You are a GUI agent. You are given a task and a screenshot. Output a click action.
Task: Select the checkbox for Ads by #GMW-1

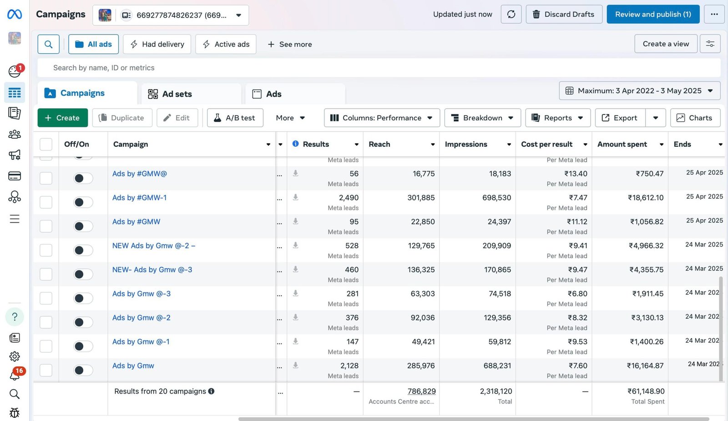pyautogui.click(x=46, y=202)
